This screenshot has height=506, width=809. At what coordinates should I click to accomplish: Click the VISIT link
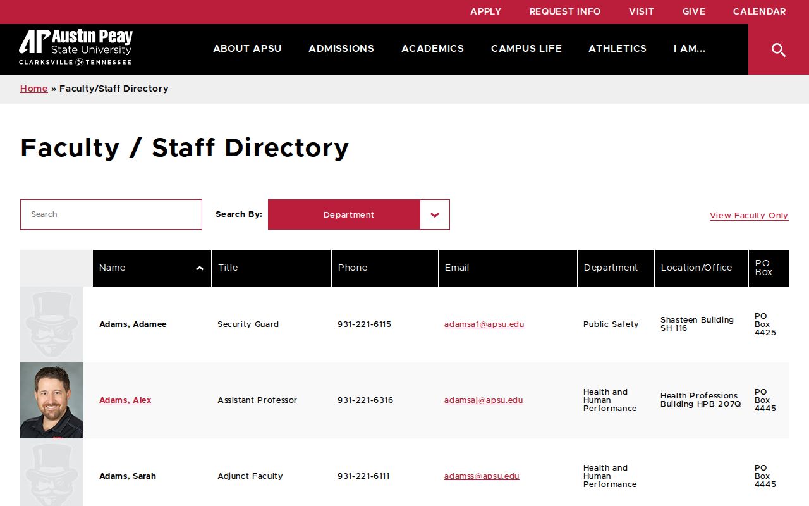point(642,11)
